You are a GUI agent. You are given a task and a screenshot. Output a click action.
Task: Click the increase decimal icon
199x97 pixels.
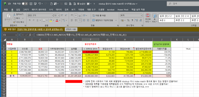(x=137, y=20)
